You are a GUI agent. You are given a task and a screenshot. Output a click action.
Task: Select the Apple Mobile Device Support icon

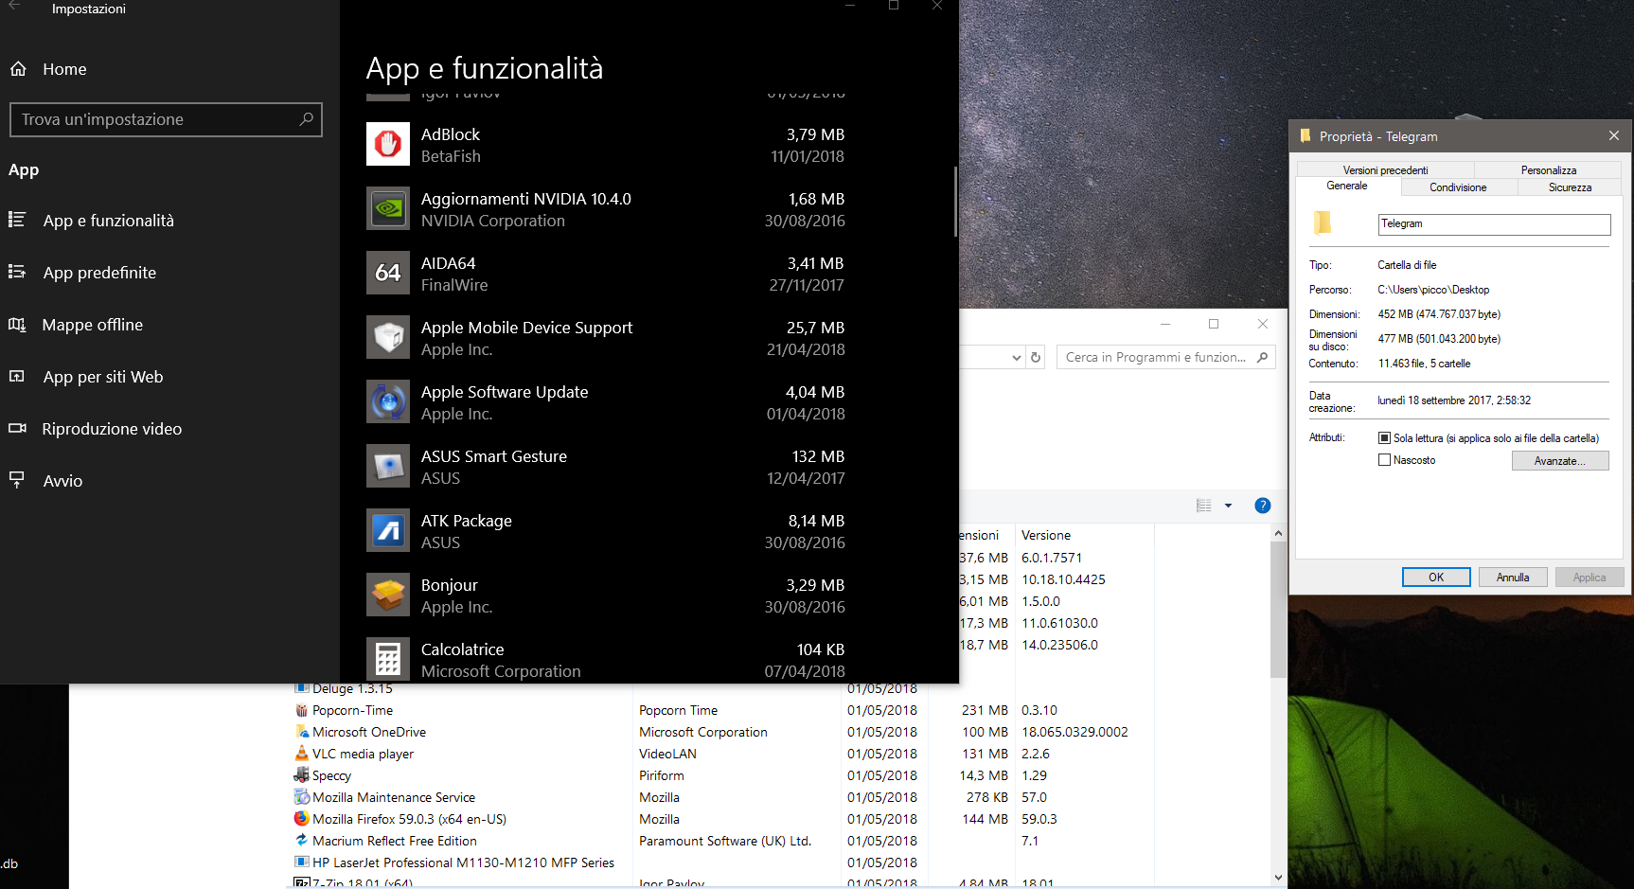pyautogui.click(x=388, y=337)
